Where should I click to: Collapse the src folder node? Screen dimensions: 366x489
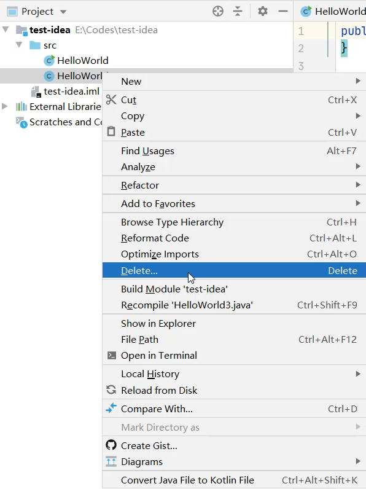click(x=19, y=45)
